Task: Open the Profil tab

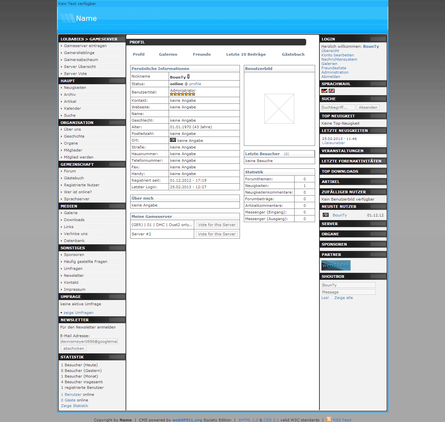Action: pos(139,54)
